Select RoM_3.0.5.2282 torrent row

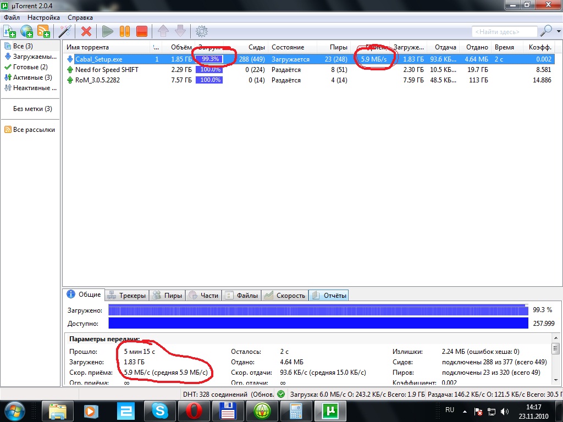pos(309,80)
